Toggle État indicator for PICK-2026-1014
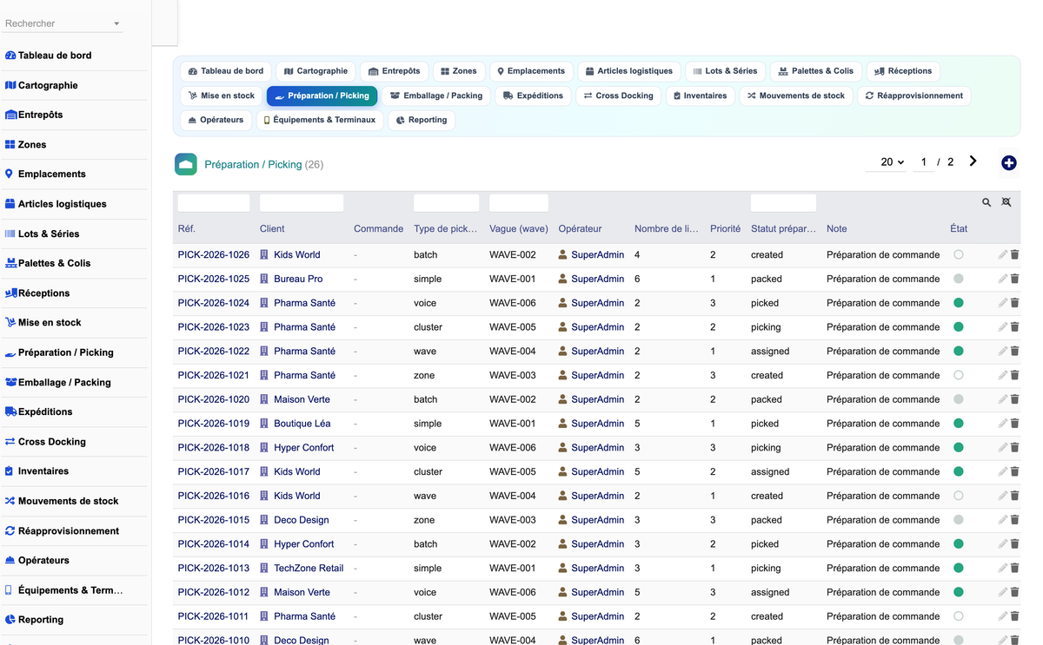 959,544
